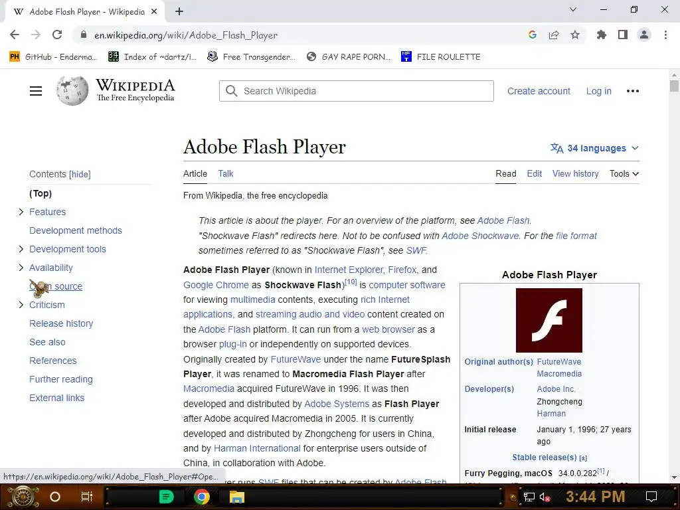680x510 pixels.
Task: Open the FutureWave link in infobox
Action: (x=559, y=362)
